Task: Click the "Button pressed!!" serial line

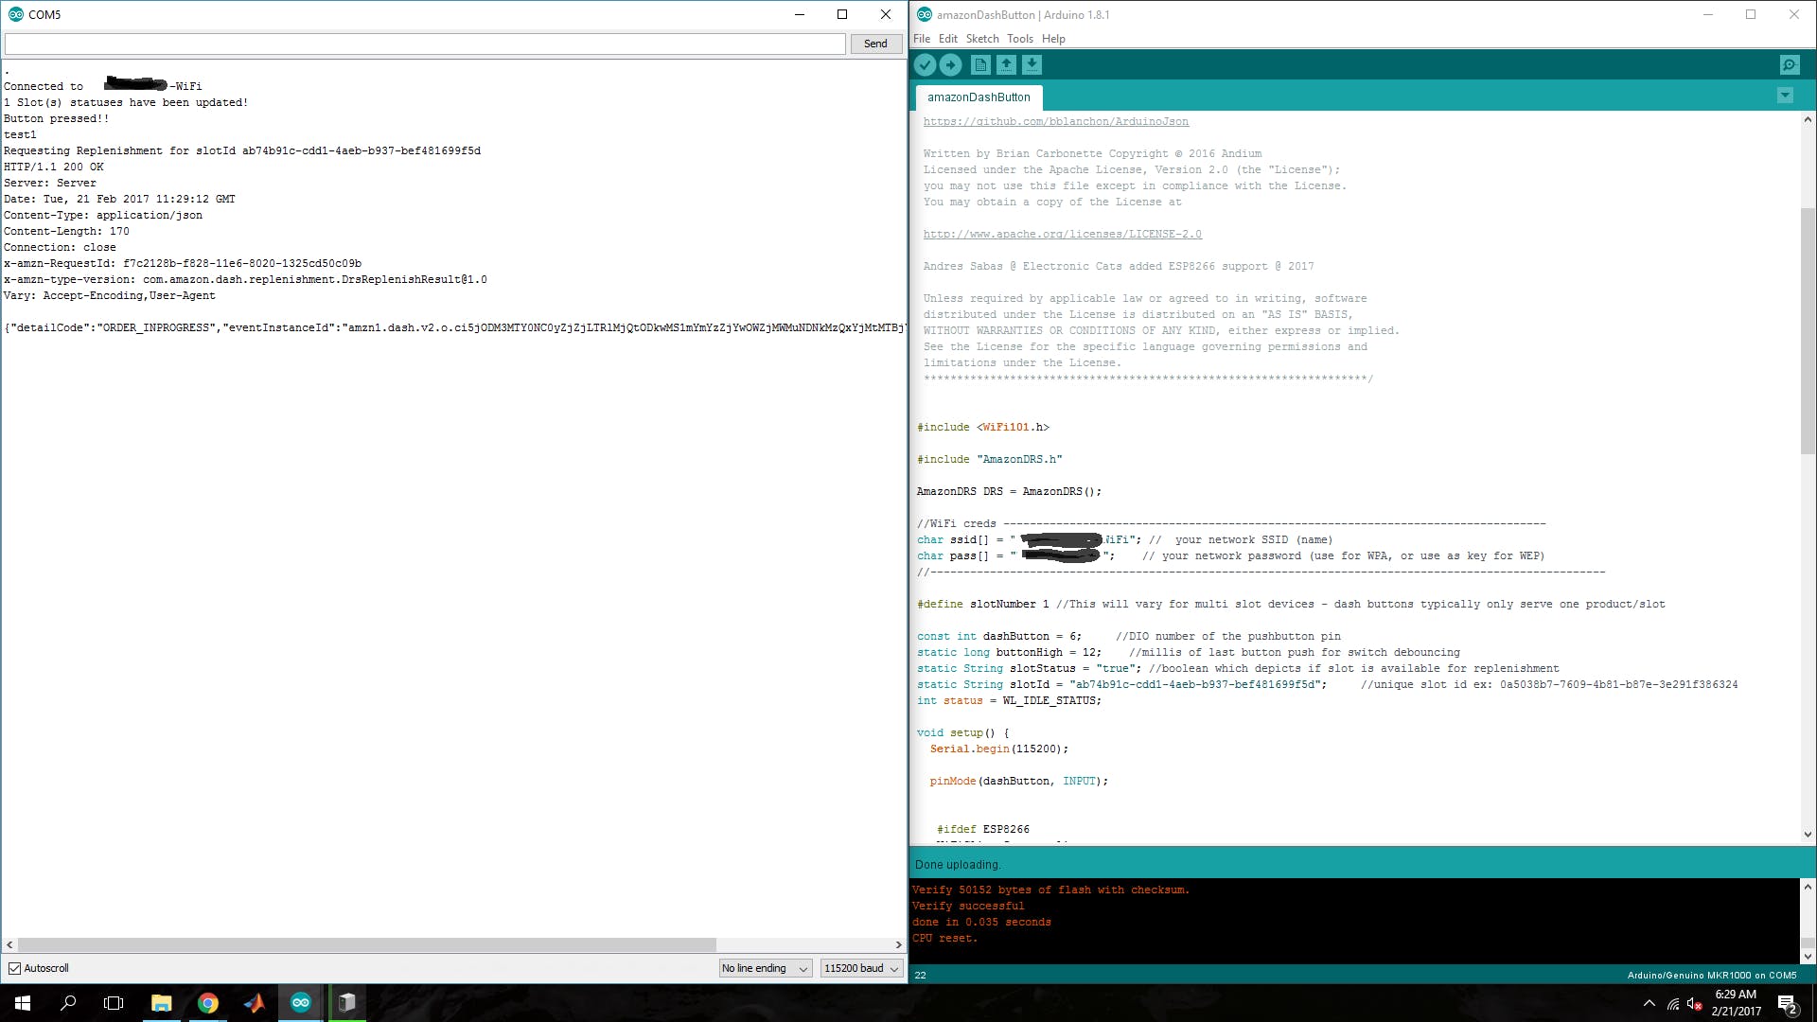Action: pyautogui.click(x=57, y=118)
